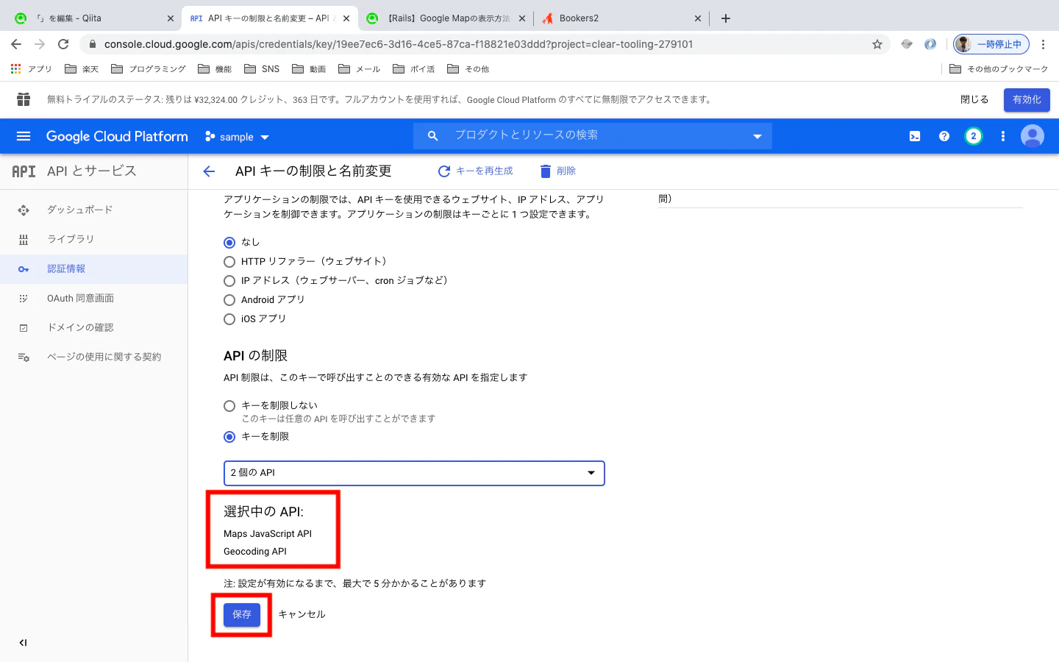Open the Chrome three-dot menu
Viewport: 1059px width, 662px height.
click(x=1043, y=44)
